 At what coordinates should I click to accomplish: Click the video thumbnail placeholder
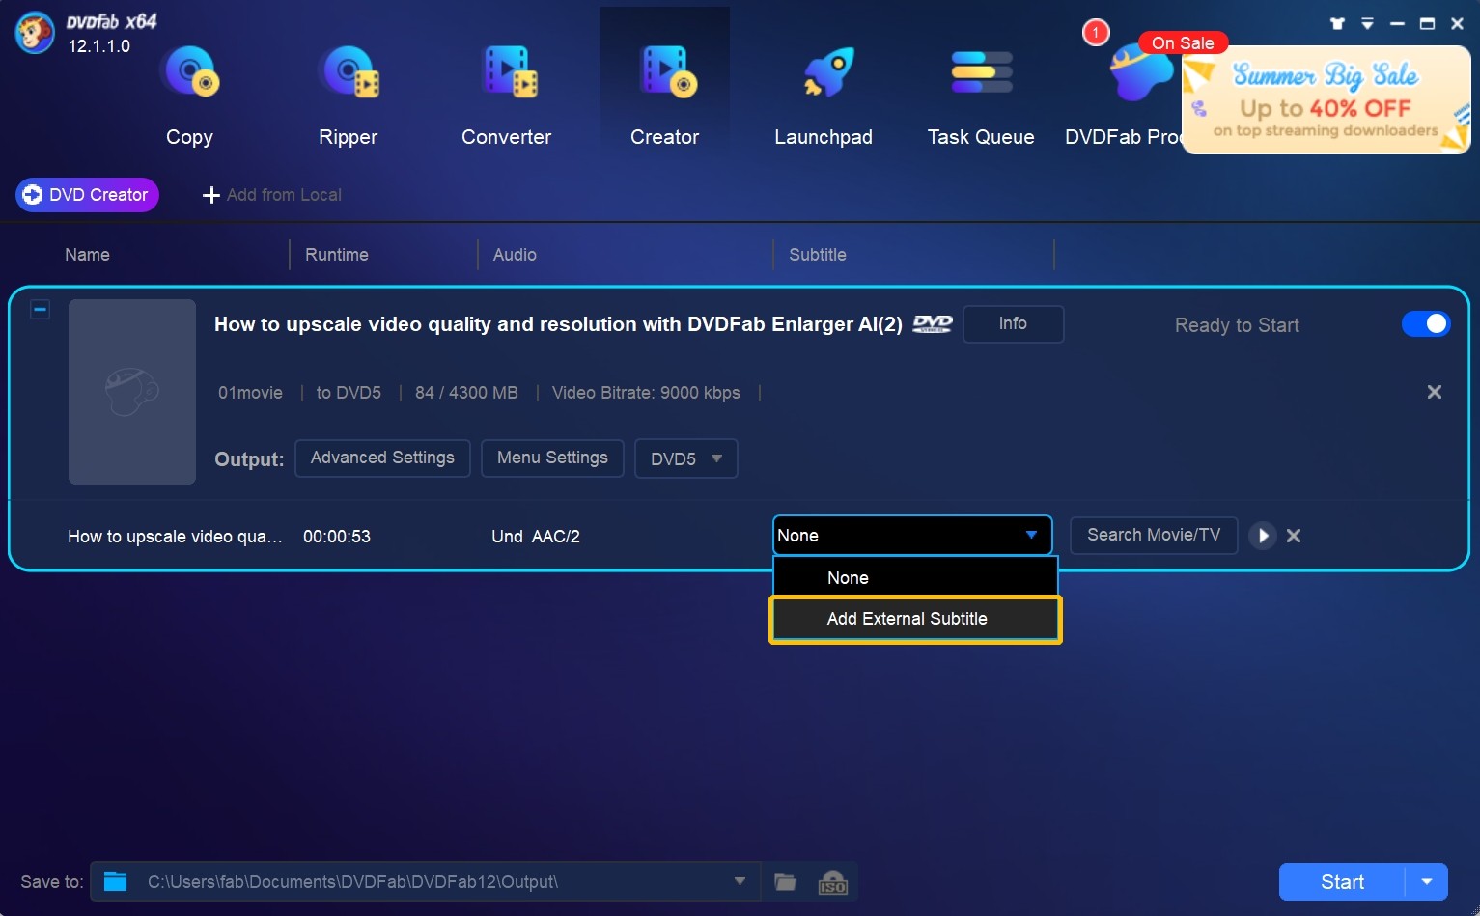[x=132, y=392]
